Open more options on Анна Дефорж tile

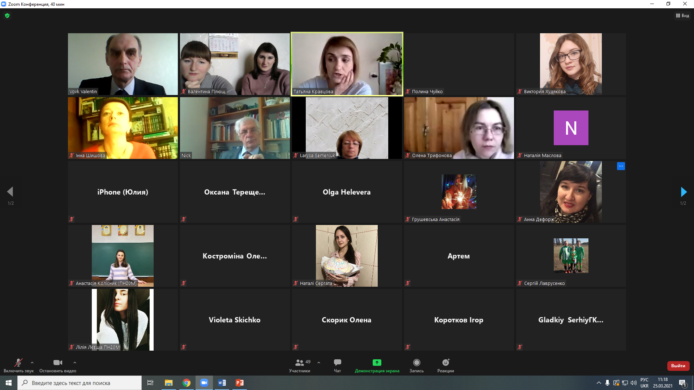621,166
